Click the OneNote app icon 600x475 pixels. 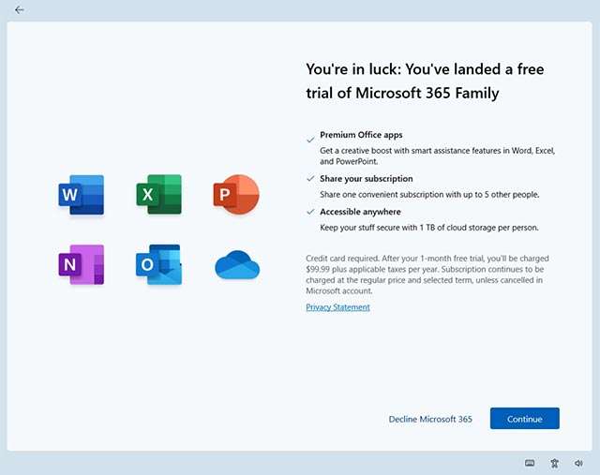pos(82,264)
